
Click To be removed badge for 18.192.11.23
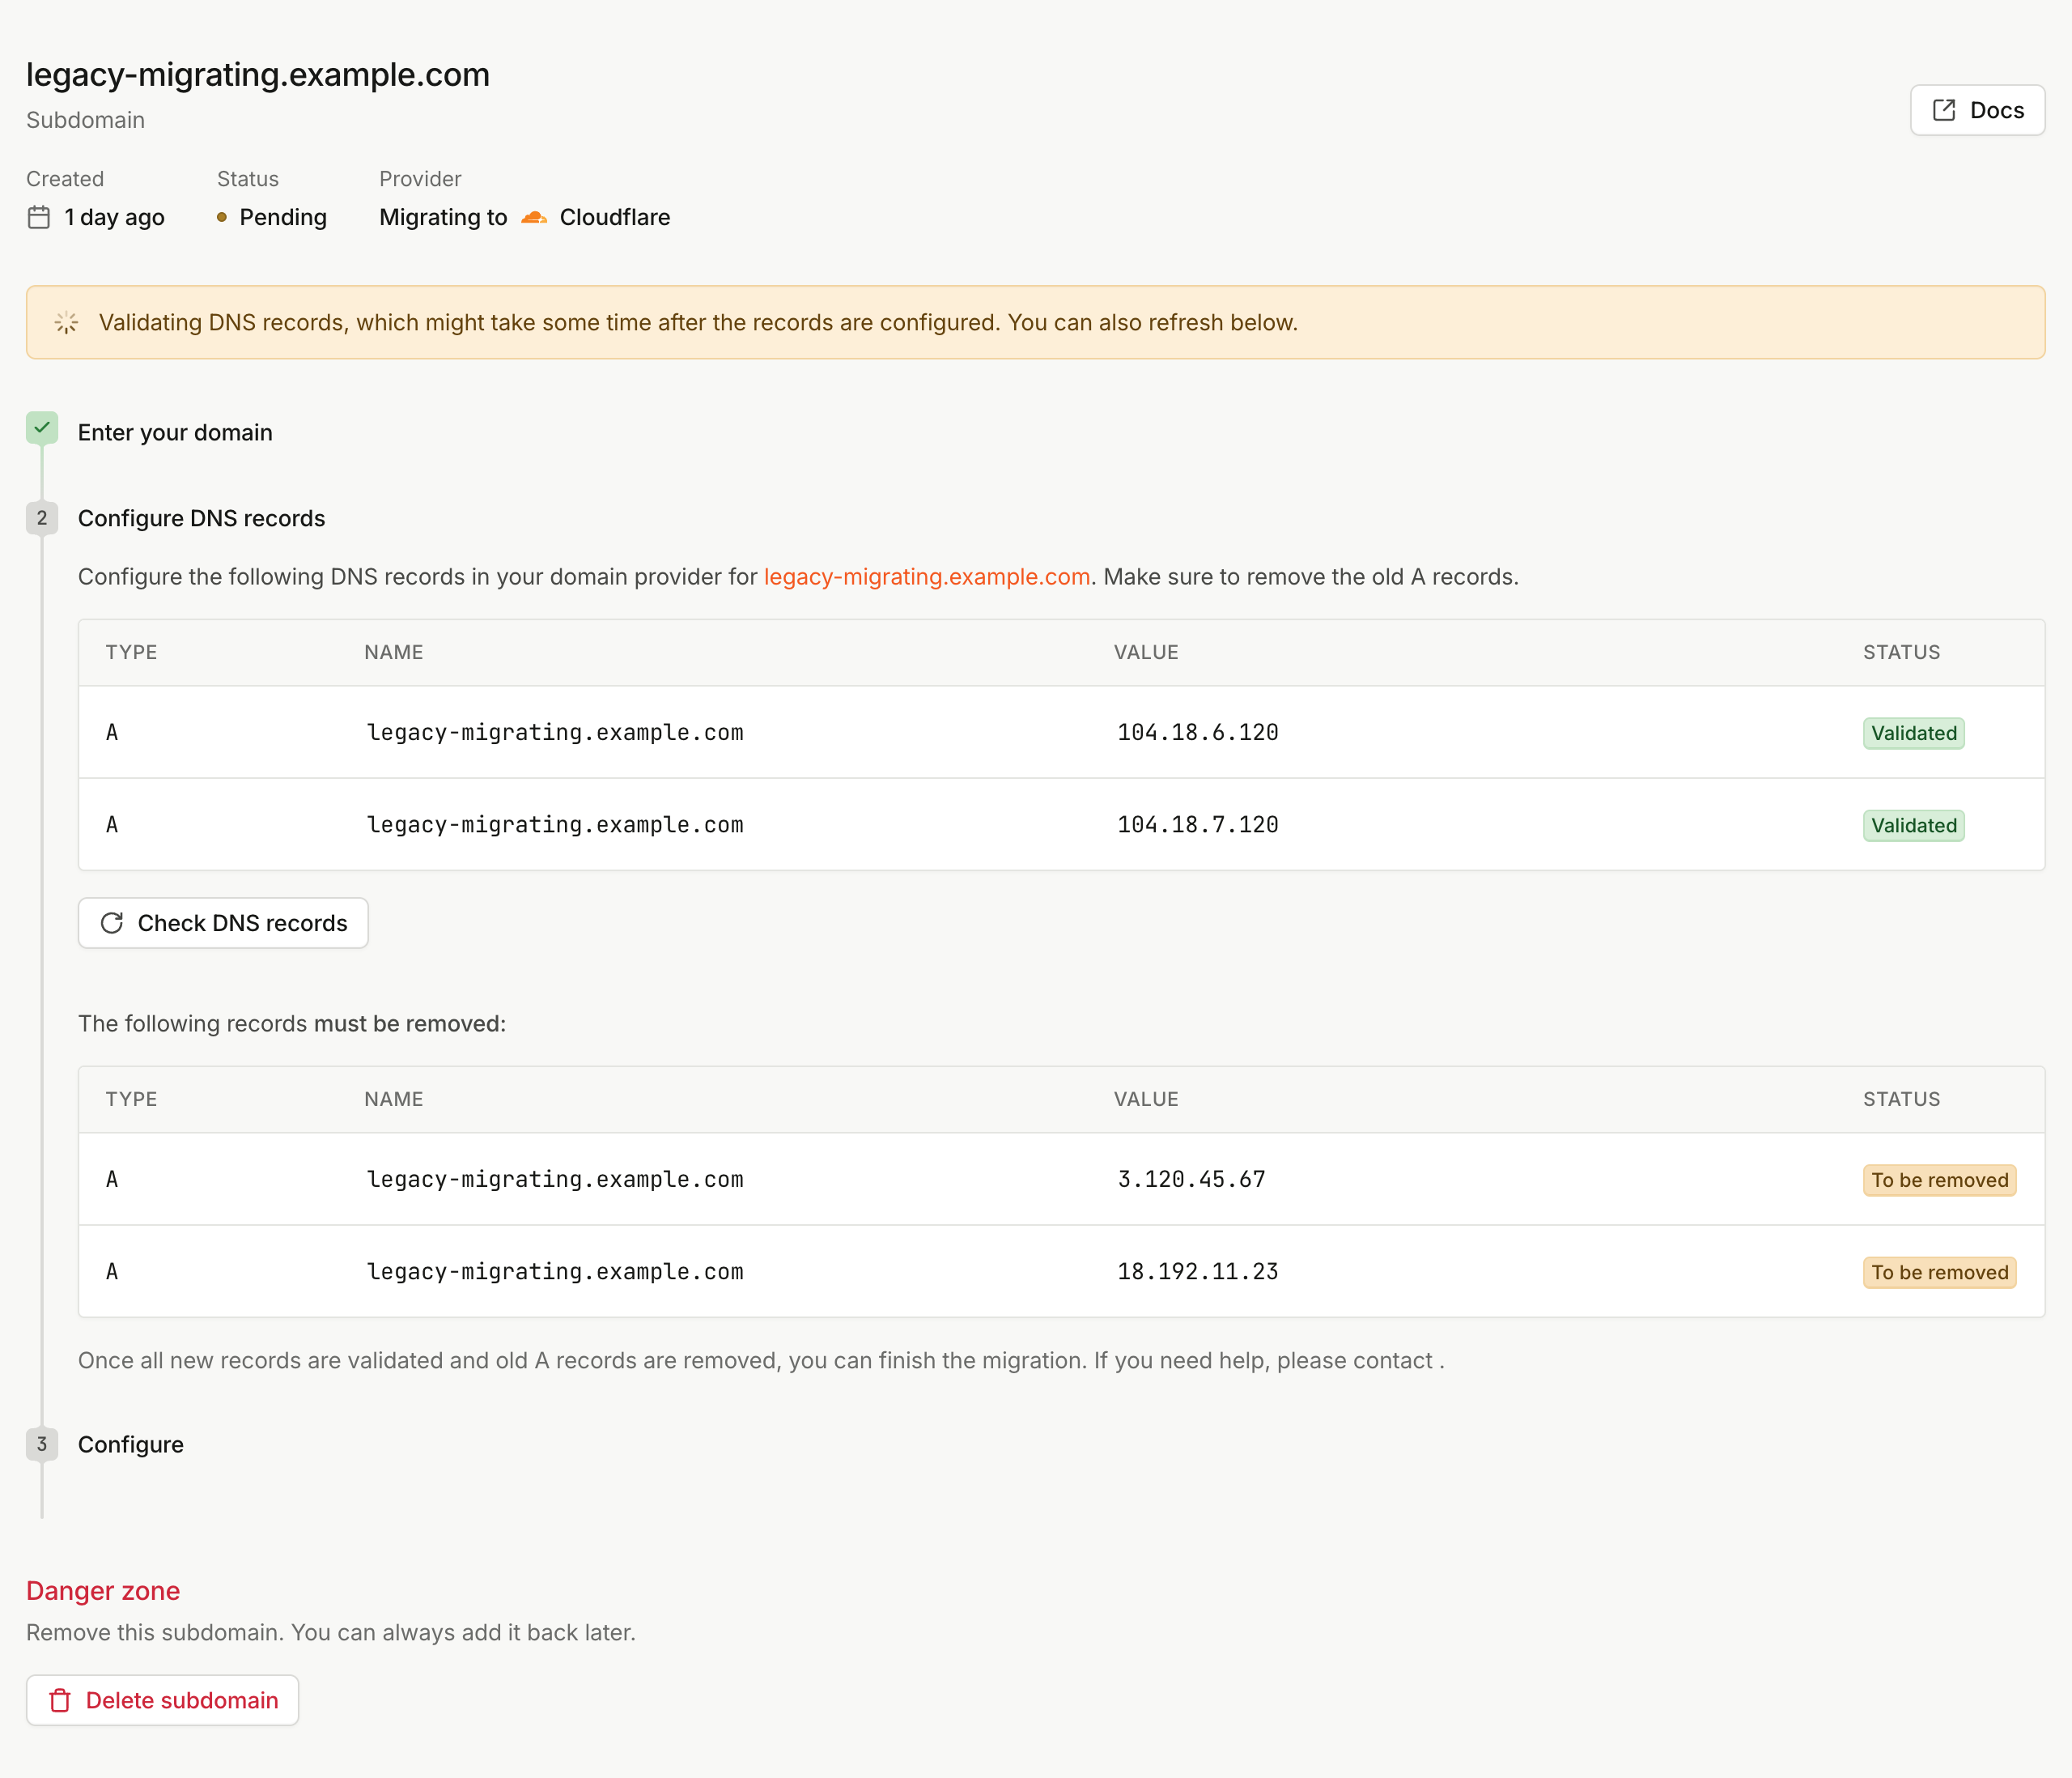tap(1939, 1273)
